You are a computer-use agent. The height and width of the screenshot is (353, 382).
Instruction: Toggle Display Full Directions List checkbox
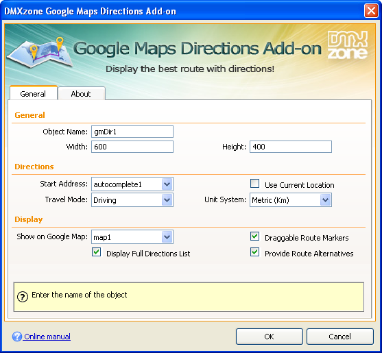click(x=97, y=252)
